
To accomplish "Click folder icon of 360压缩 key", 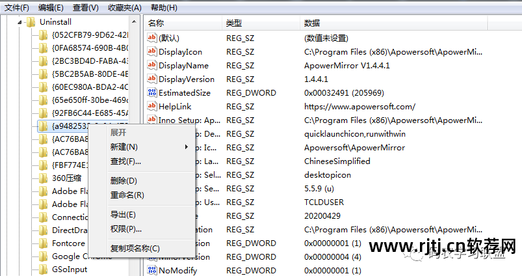I will pyautogui.click(x=44, y=178).
